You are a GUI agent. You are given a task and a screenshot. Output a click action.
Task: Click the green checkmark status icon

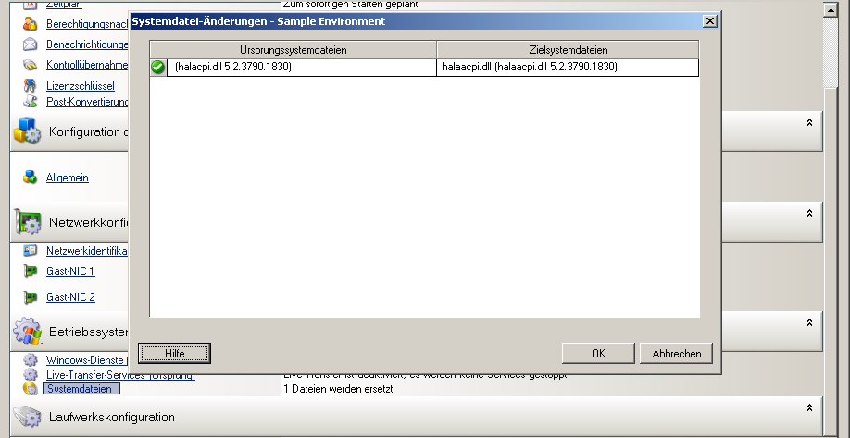[x=157, y=67]
